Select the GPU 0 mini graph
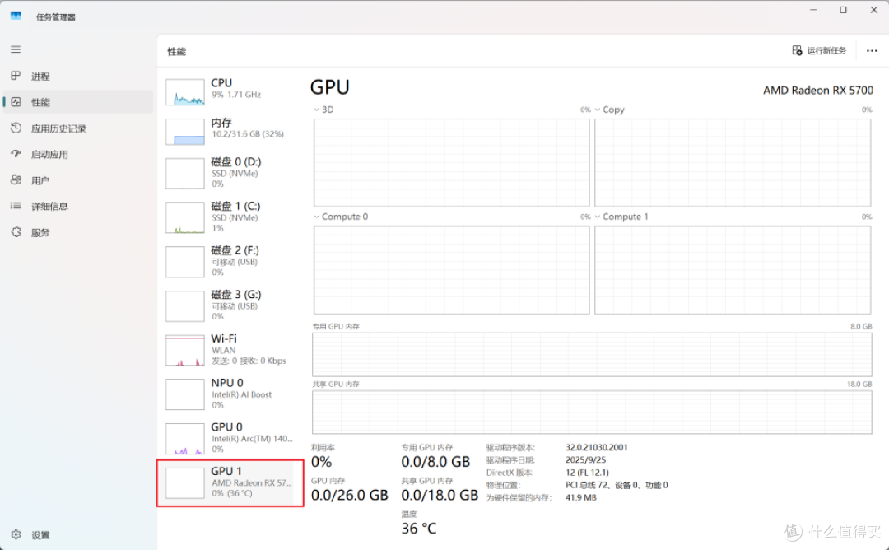 tap(185, 439)
